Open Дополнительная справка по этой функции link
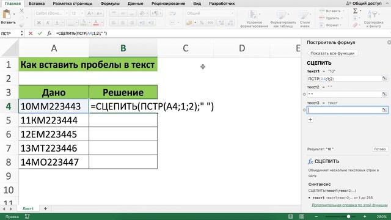The width and height of the screenshot is (391, 220). click(349, 205)
